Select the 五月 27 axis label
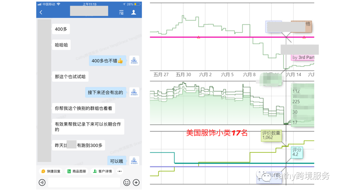The image size is (341, 192). (x=160, y=75)
